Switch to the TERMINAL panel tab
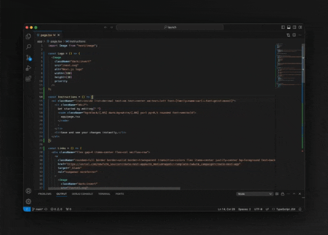328x235 pixels. [104, 194]
